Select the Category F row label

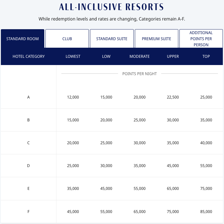coord(28,212)
